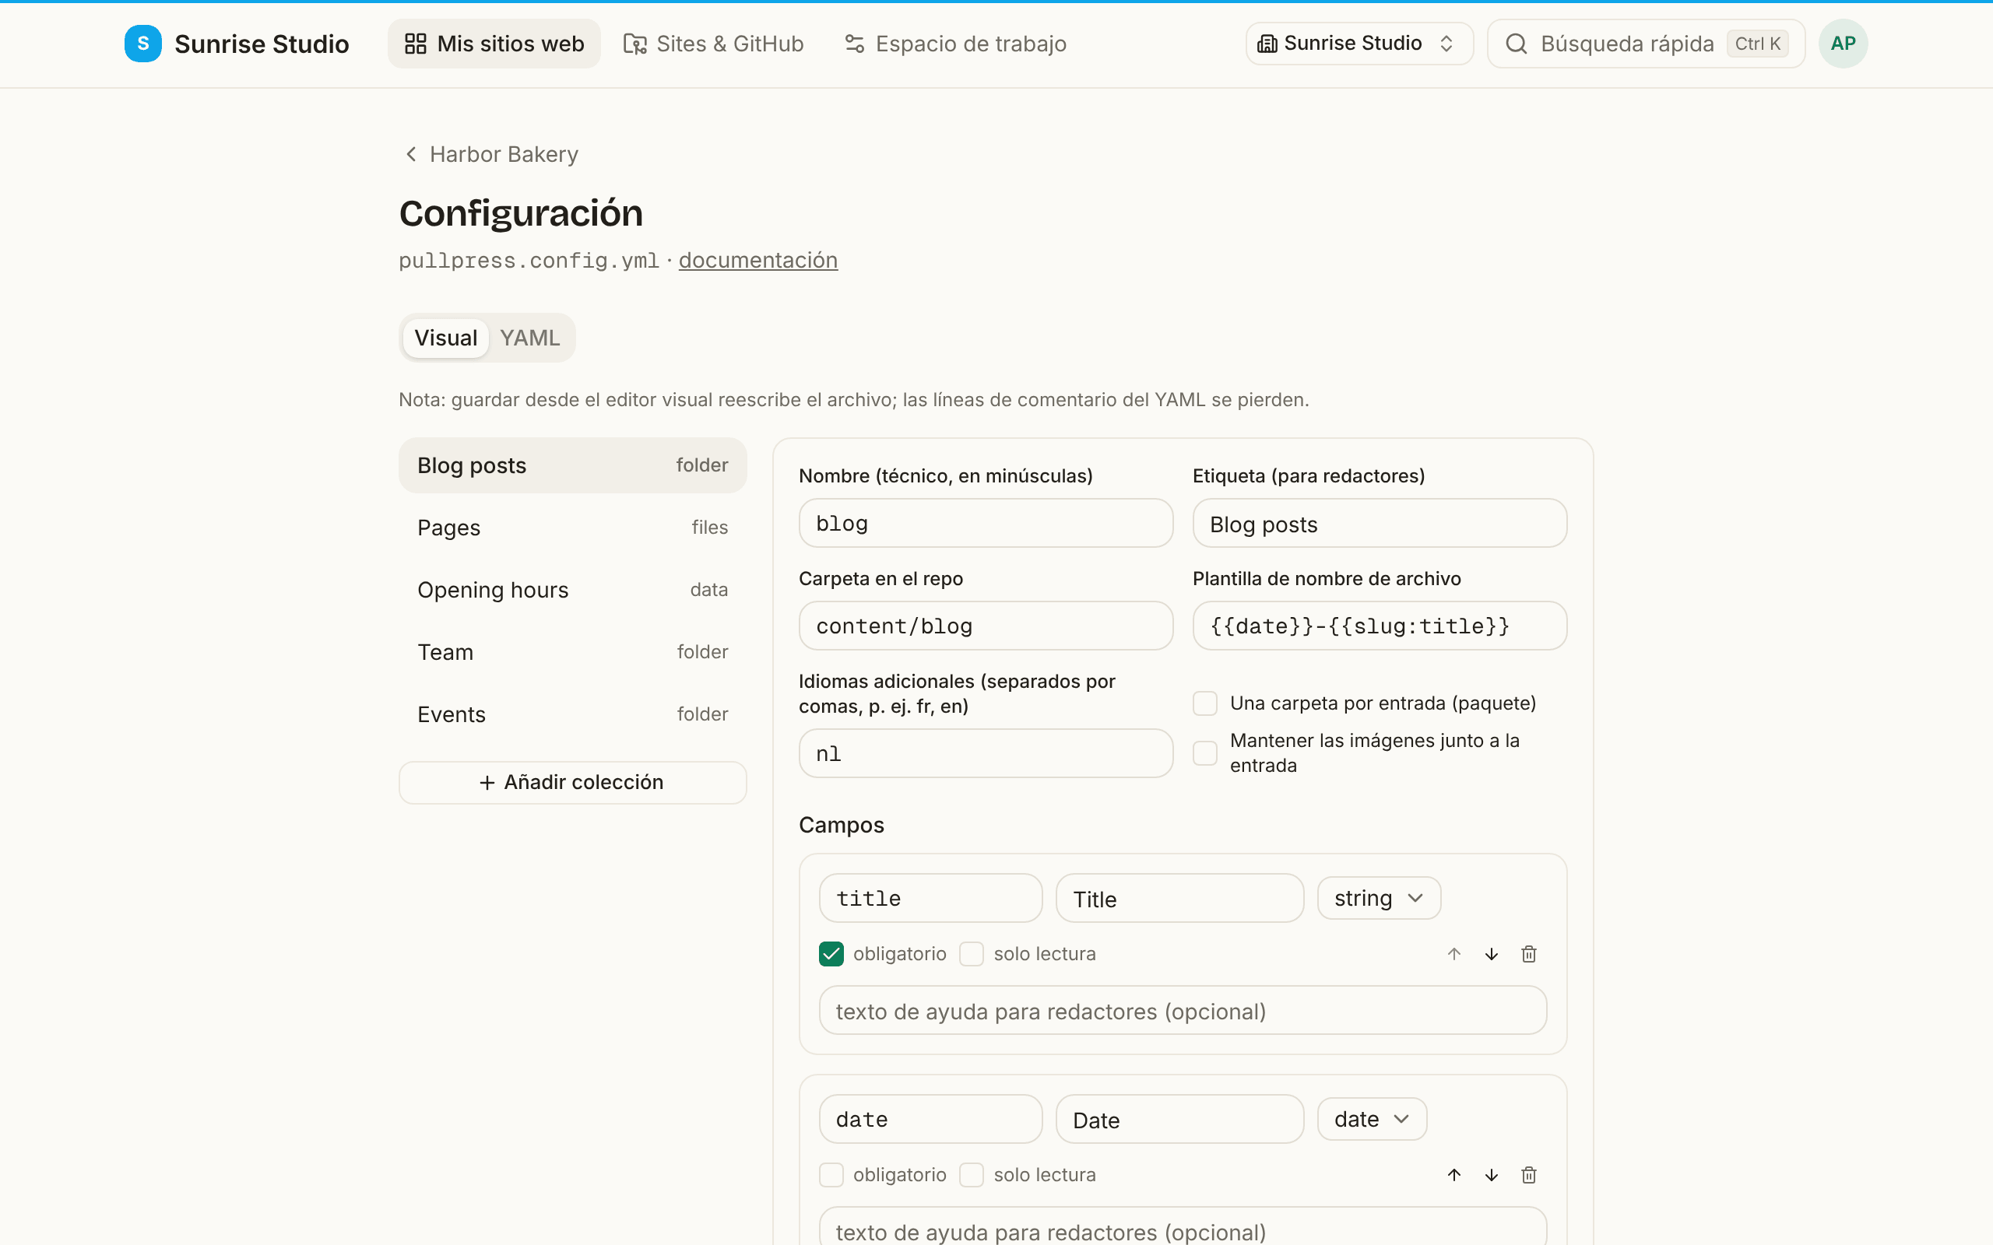
Task: Switch to the YAML tab
Action: click(529, 338)
